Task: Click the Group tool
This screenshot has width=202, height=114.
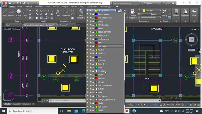Action: point(164,13)
